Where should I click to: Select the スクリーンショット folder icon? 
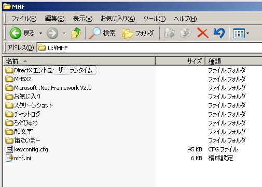(9, 105)
